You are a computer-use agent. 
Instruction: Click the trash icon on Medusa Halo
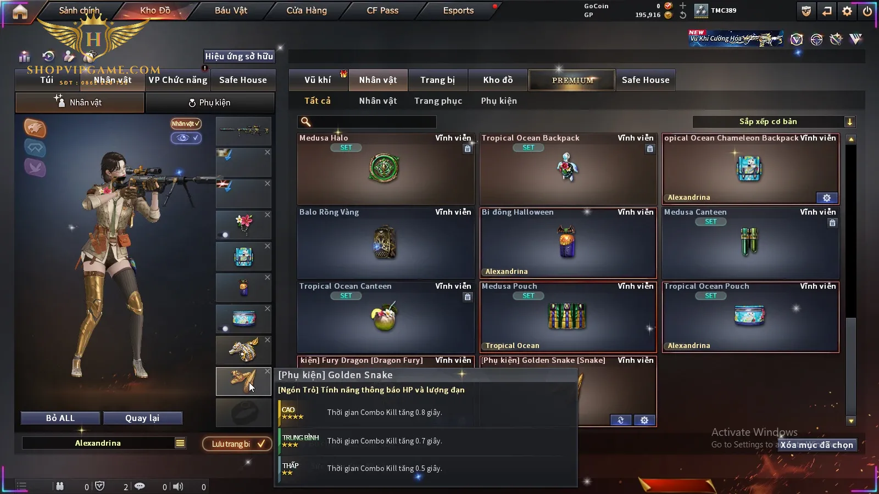(x=468, y=149)
